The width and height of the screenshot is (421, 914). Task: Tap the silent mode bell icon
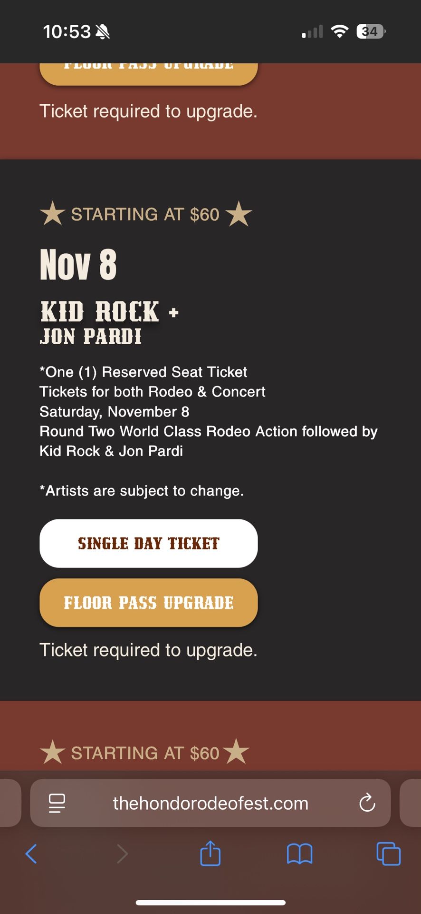click(103, 32)
